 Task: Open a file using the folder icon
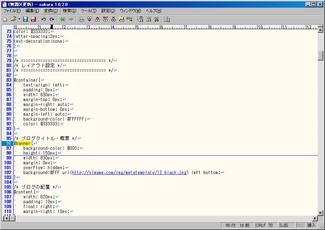coord(13,19)
